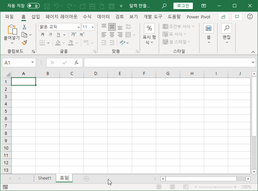Expand the 붙여넣기 options arrow
This screenshot has height=191, width=258.
(12, 43)
